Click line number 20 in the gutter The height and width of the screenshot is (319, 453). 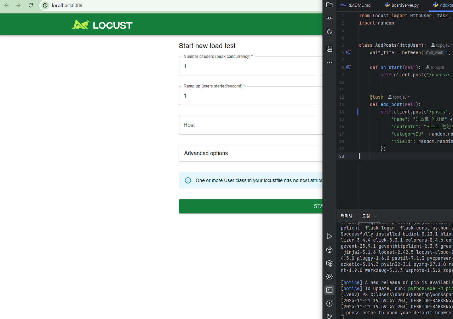342,156
